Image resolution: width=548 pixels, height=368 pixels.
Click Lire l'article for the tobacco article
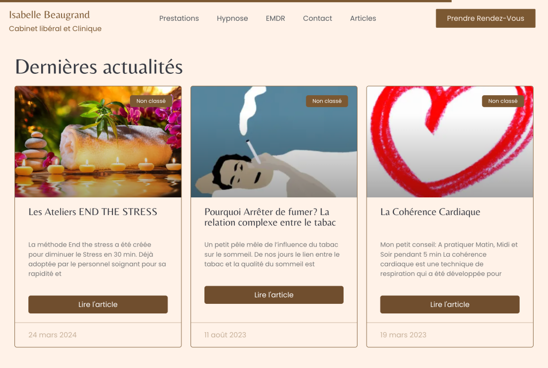274,295
